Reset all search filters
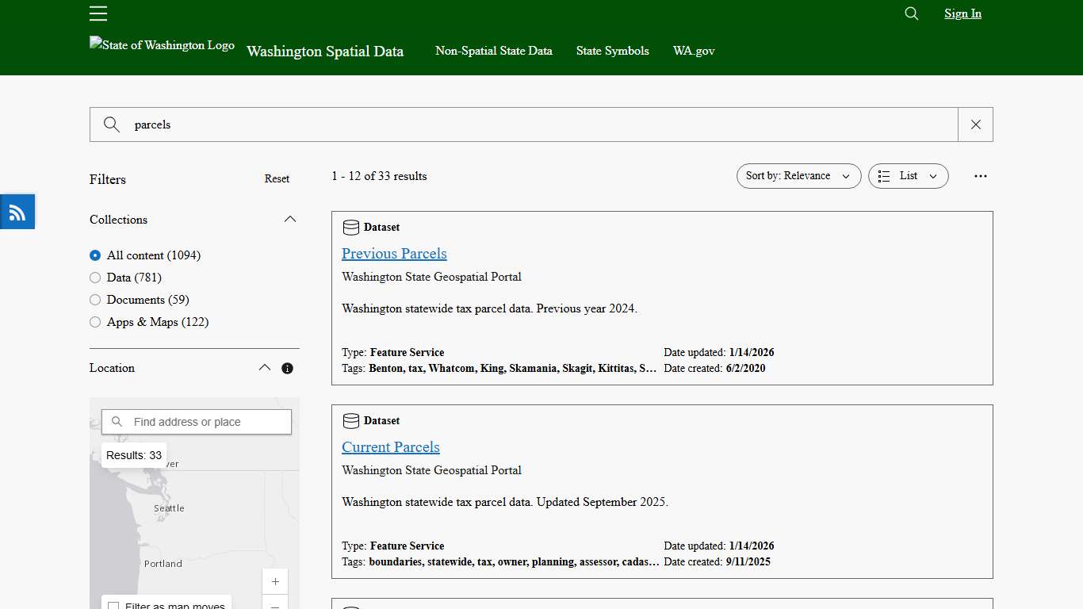Image resolution: width=1083 pixels, height=609 pixels. coord(277,178)
